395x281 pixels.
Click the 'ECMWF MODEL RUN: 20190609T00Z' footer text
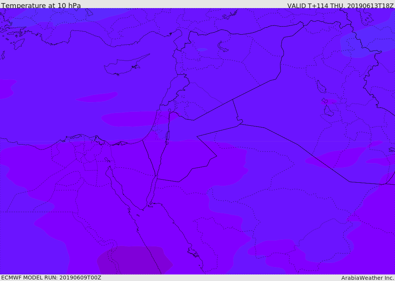[51, 278]
